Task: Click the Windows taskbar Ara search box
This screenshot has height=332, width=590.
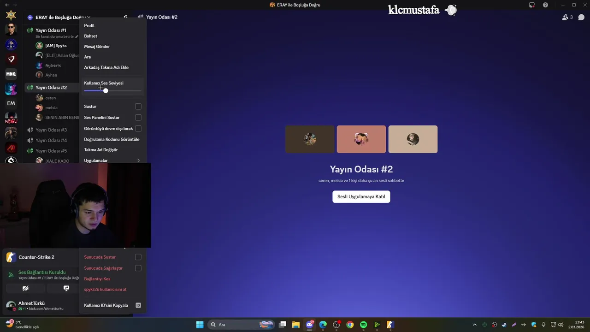Action: point(241,325)
